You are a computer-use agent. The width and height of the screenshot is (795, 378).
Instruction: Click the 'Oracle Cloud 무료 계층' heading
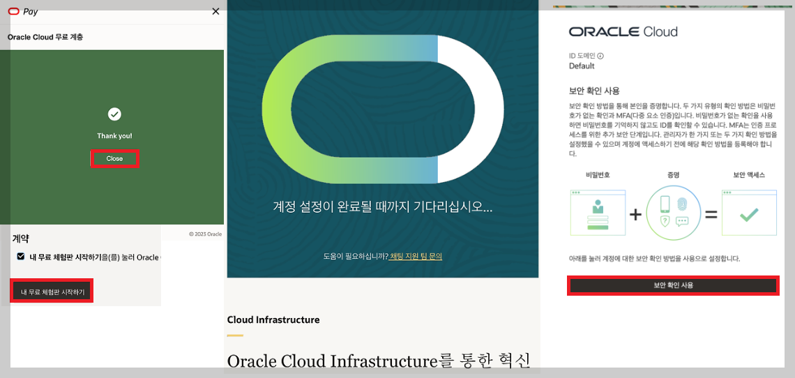point(45,38)
